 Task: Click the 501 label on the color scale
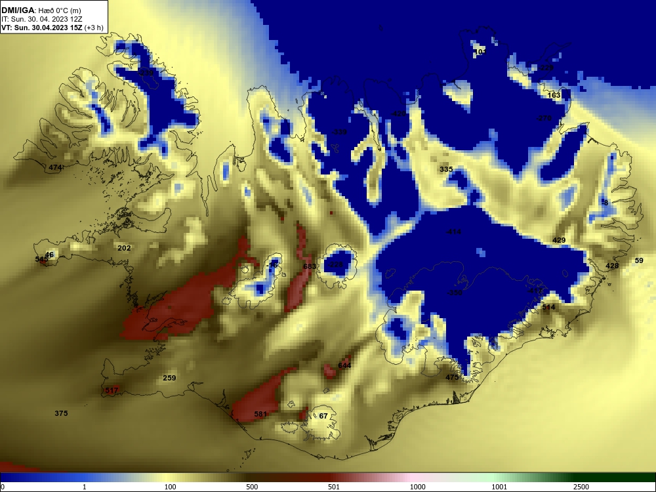coord(334,487)
